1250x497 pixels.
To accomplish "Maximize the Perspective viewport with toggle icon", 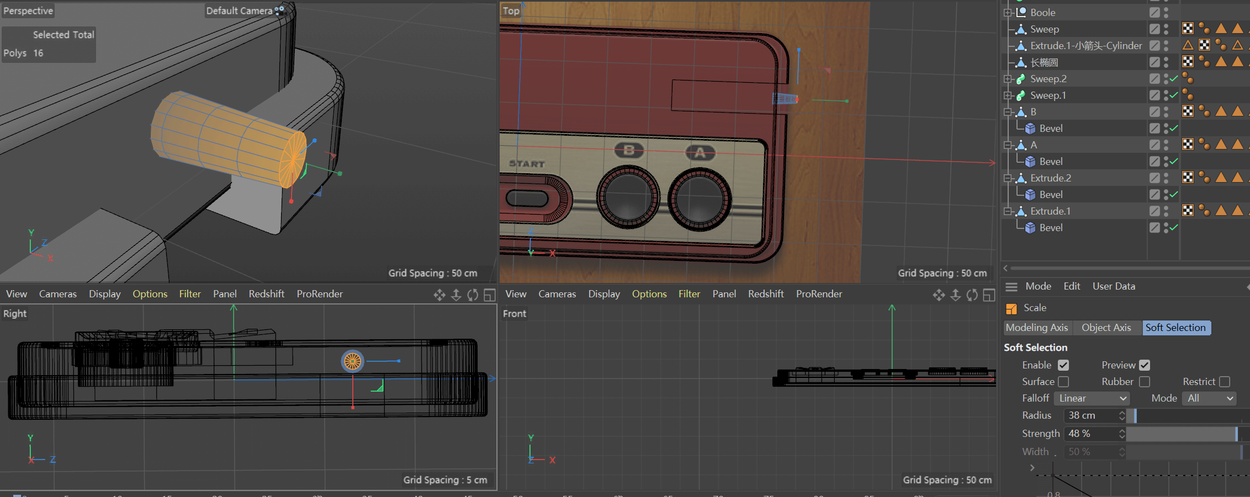I will click(x=489, y=295).
